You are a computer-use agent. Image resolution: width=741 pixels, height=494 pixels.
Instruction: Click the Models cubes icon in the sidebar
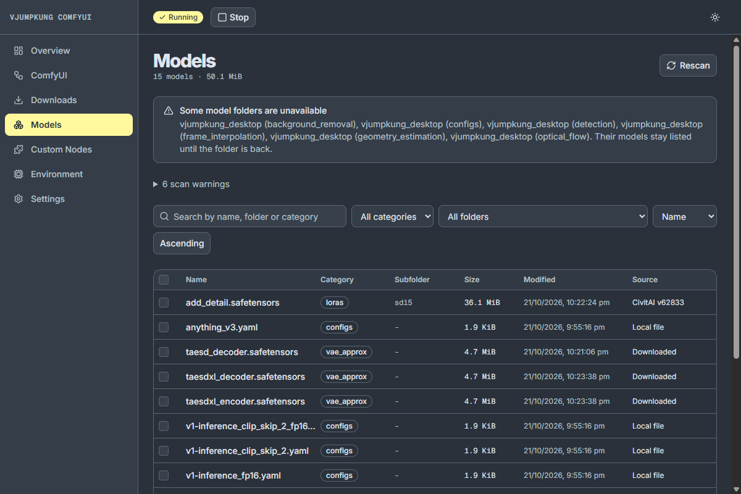pos(19,125)
